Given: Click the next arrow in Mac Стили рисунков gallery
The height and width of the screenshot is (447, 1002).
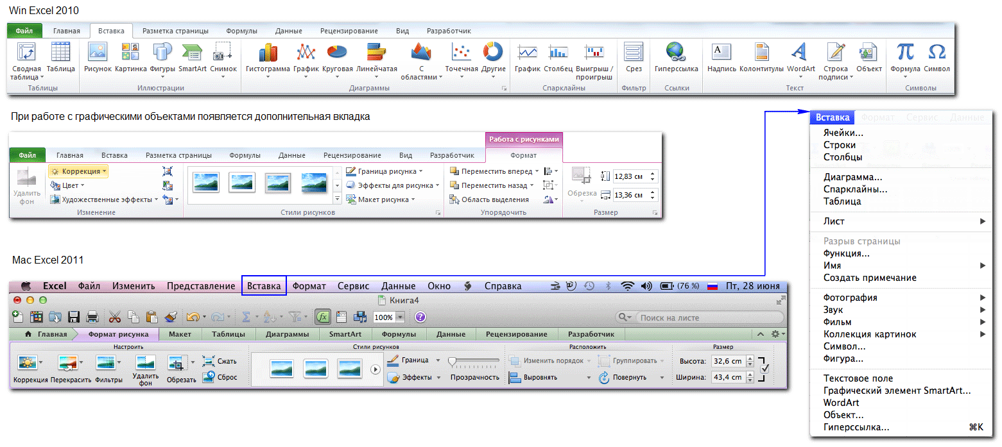Looking at the screenshot, I should click(376, 369).
